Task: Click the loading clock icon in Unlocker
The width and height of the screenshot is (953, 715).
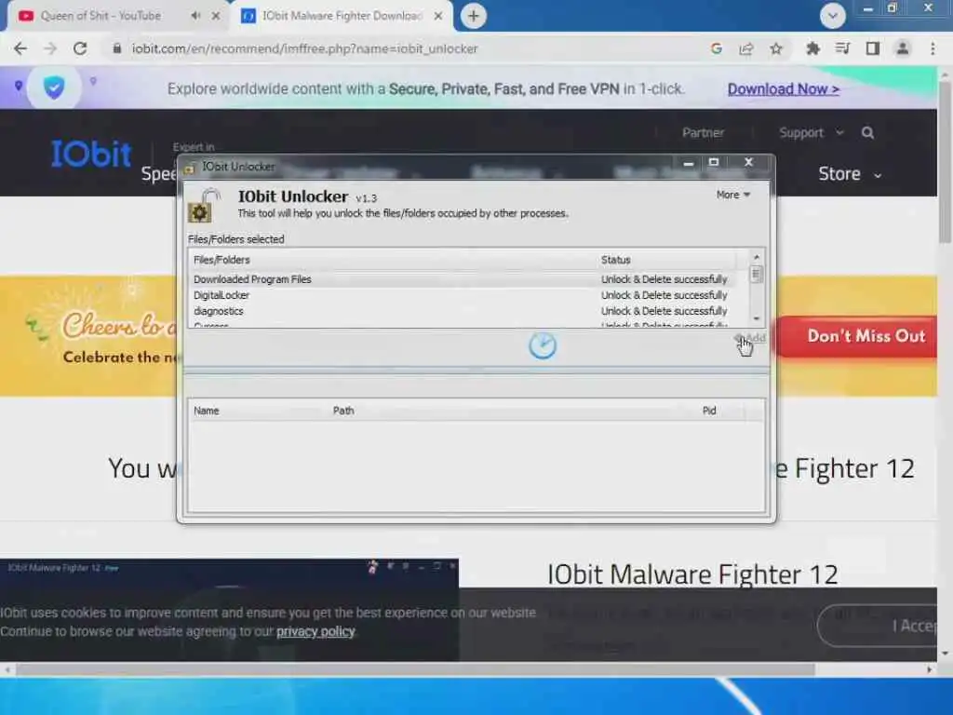Action: [x=543, y=346]
